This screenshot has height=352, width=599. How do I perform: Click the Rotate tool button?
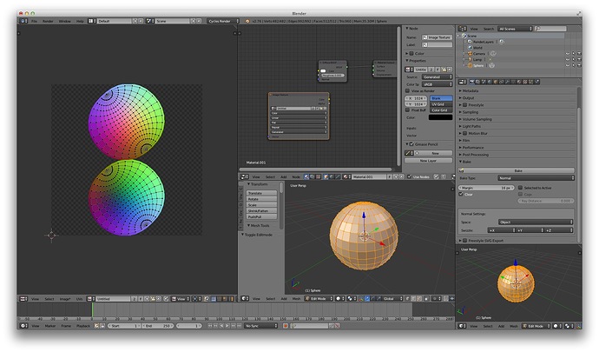261,199
